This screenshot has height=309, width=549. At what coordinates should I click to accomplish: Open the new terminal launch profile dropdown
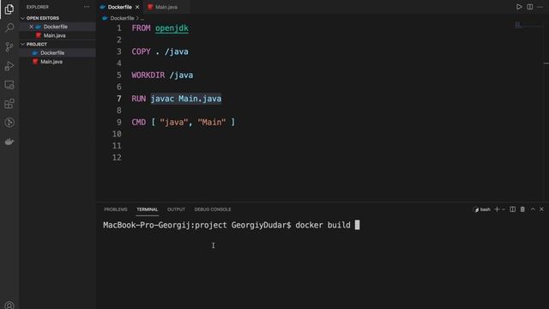(x=504, y=209)
